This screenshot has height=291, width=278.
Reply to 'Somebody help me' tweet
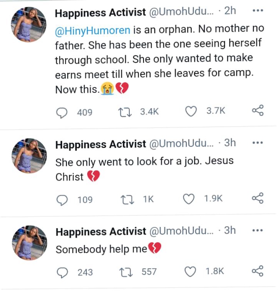62,272
